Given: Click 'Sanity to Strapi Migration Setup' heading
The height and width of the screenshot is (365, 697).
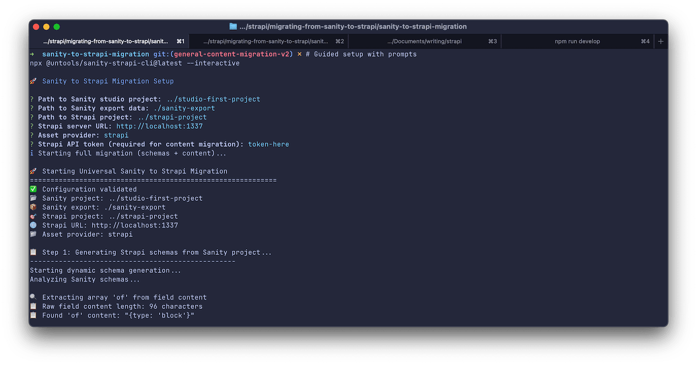Looking at the screenshot, I should [x=108, y=81].
